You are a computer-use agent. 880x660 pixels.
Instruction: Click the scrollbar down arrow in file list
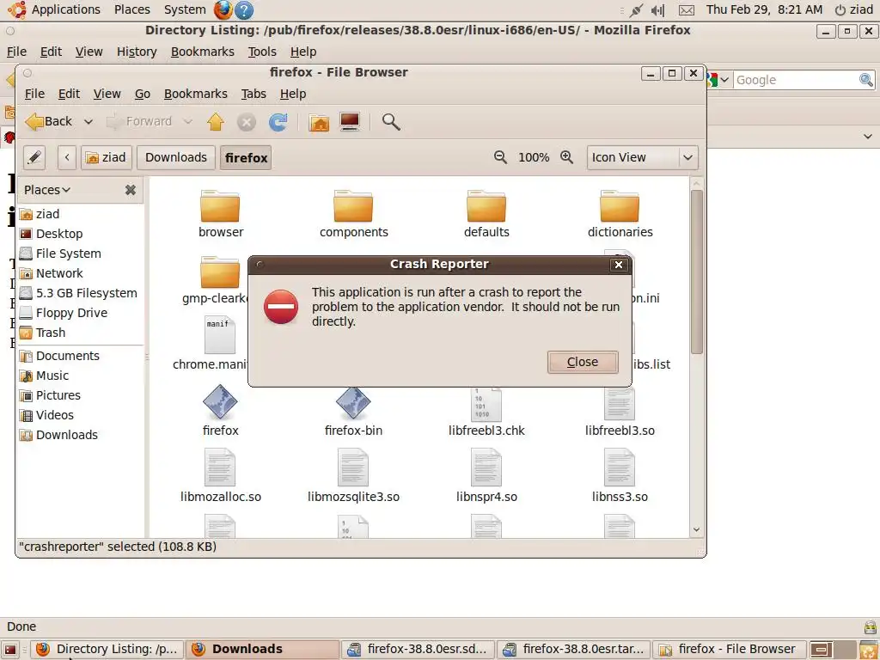click(696, 529)
